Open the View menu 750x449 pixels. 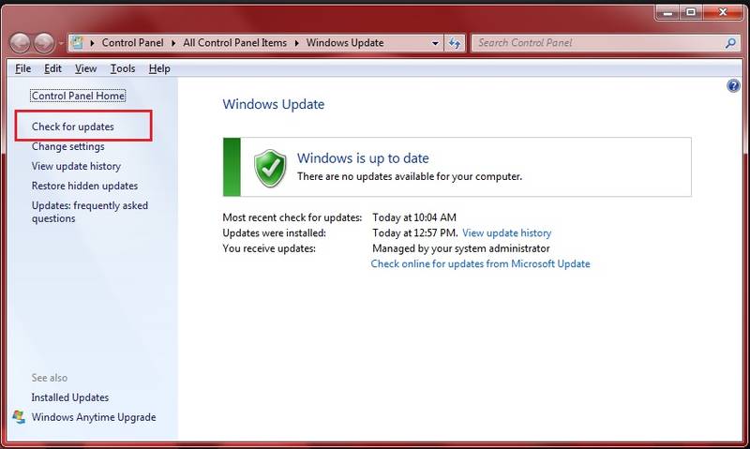click(x=85, y=68)
